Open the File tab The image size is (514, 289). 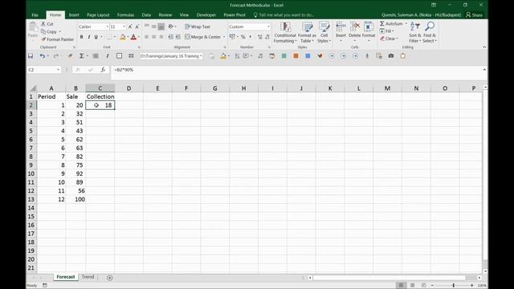(35, 15)
